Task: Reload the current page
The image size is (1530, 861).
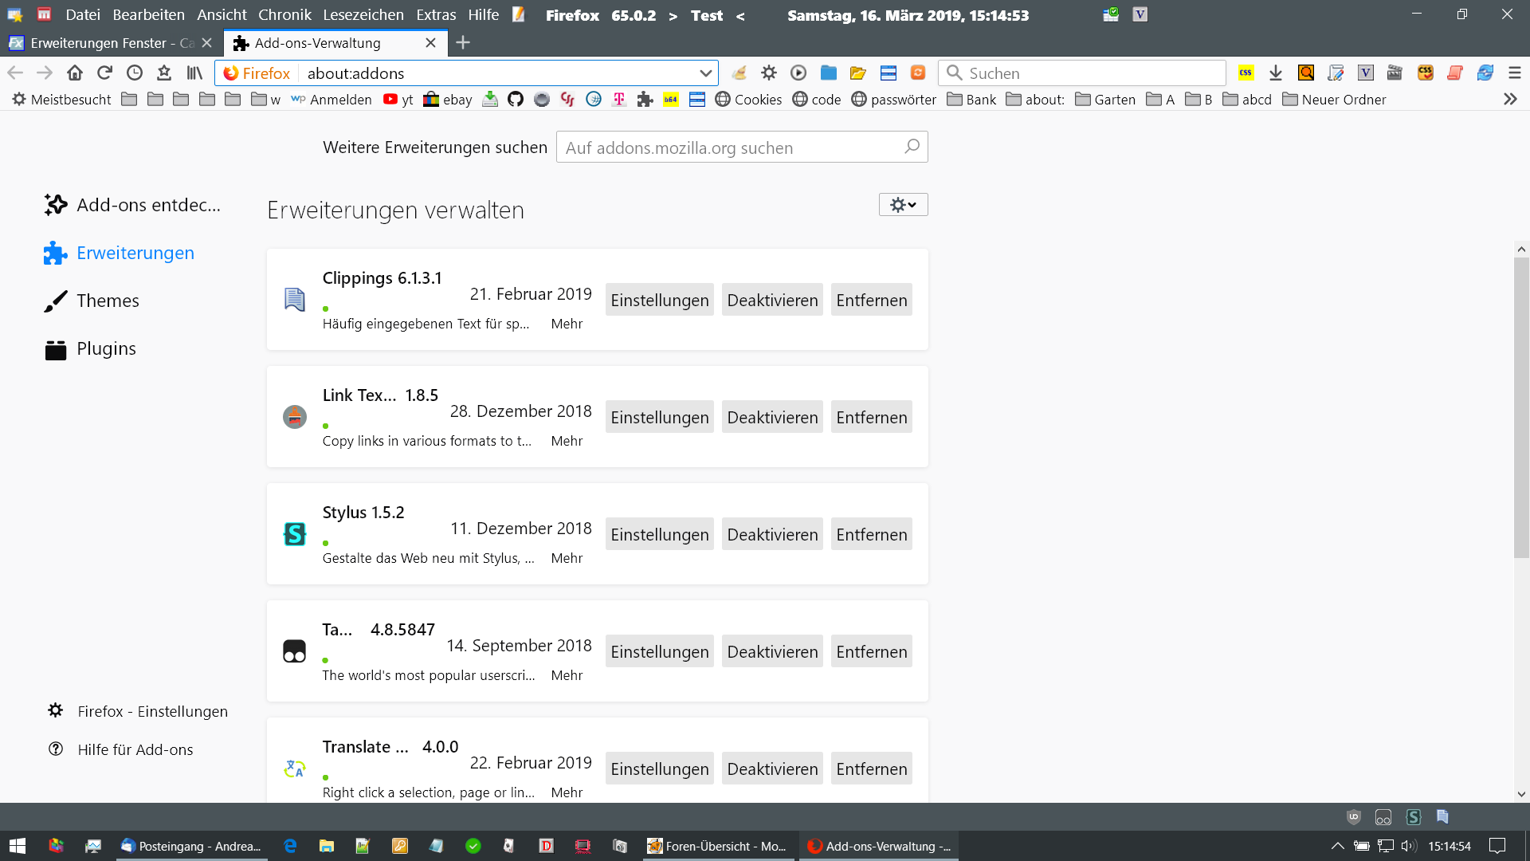Action: pos(104,73)
